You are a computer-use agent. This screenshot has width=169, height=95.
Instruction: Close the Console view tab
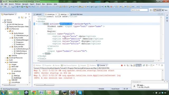click(106, 65)
